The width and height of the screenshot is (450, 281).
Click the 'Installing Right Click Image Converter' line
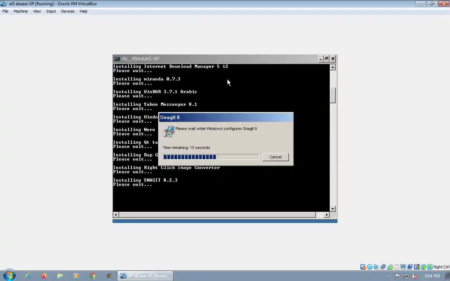[166, 168]
